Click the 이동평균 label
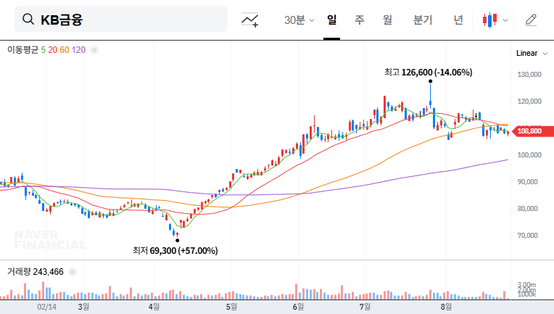 (x=22, y=50)
